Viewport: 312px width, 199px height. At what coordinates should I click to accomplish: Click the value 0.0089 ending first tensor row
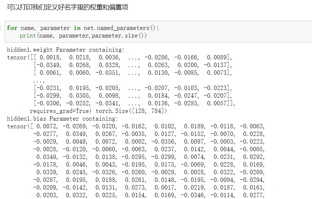click(x=217, y=57)
